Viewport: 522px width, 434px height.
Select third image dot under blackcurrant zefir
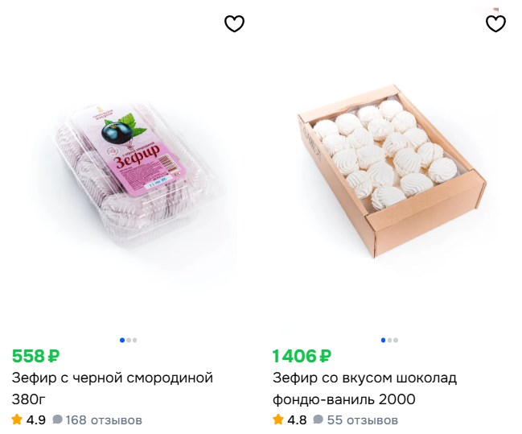pyautogui.click(x=134, y=340)
